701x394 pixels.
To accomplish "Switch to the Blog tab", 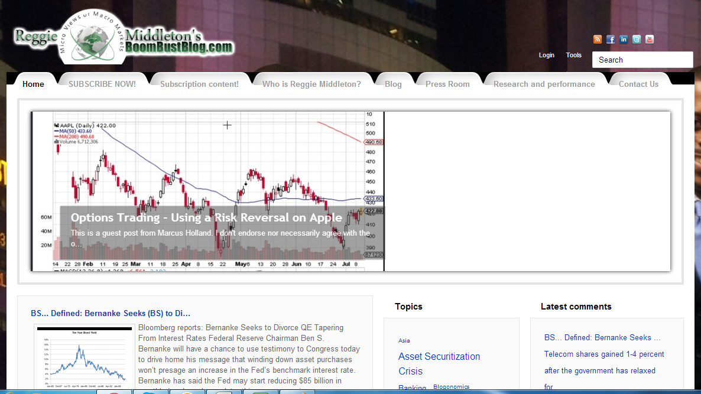I will point(393,84).
